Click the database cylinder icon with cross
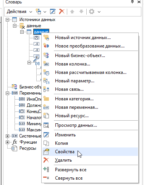The height and width of the screenshot is (185, 144). pyautogui.click(x=22, y=26)
